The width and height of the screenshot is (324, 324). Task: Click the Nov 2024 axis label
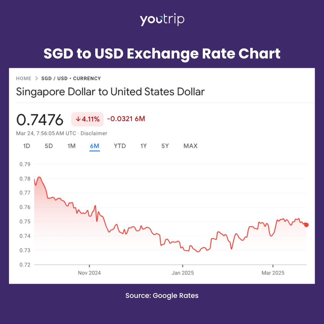[x=89, y=273]
